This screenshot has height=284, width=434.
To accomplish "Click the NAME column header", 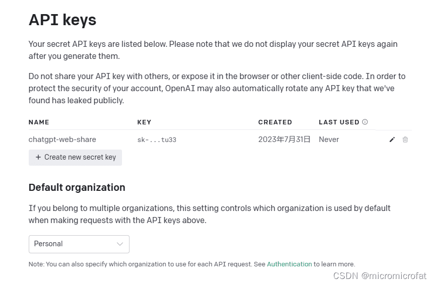I will [39, 122].
